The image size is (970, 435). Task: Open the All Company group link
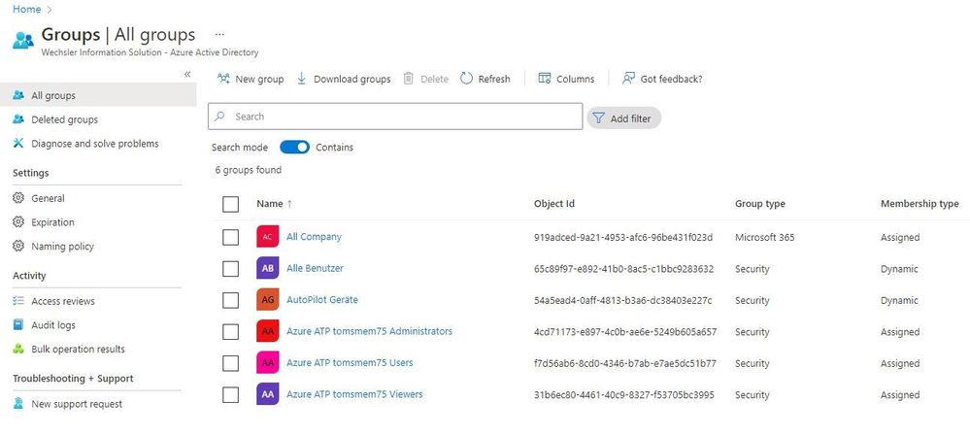pyautogui.click(x=314, y=236)
